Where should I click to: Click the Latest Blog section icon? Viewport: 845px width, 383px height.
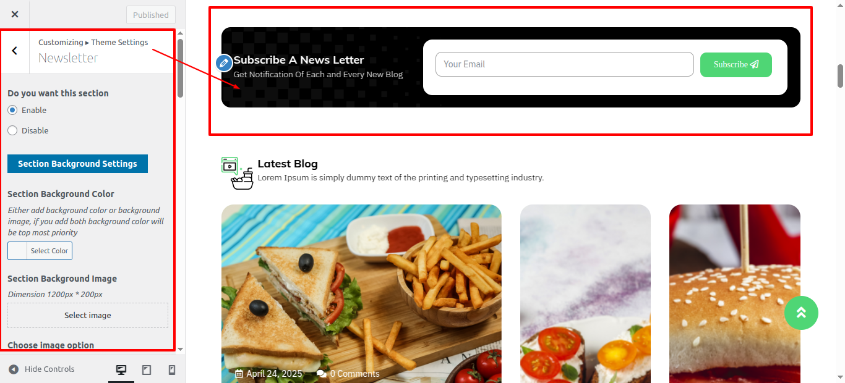(238, 173)
